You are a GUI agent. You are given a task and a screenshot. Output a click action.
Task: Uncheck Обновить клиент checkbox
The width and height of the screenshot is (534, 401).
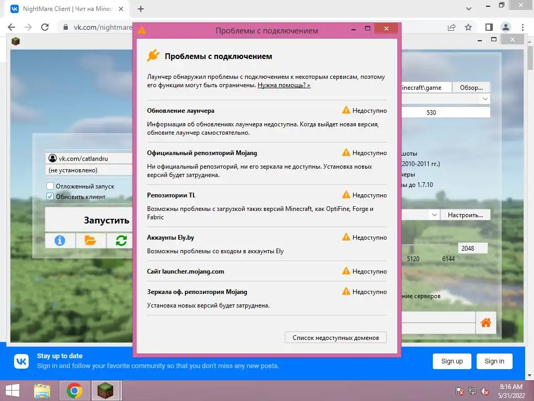[50, 196]
